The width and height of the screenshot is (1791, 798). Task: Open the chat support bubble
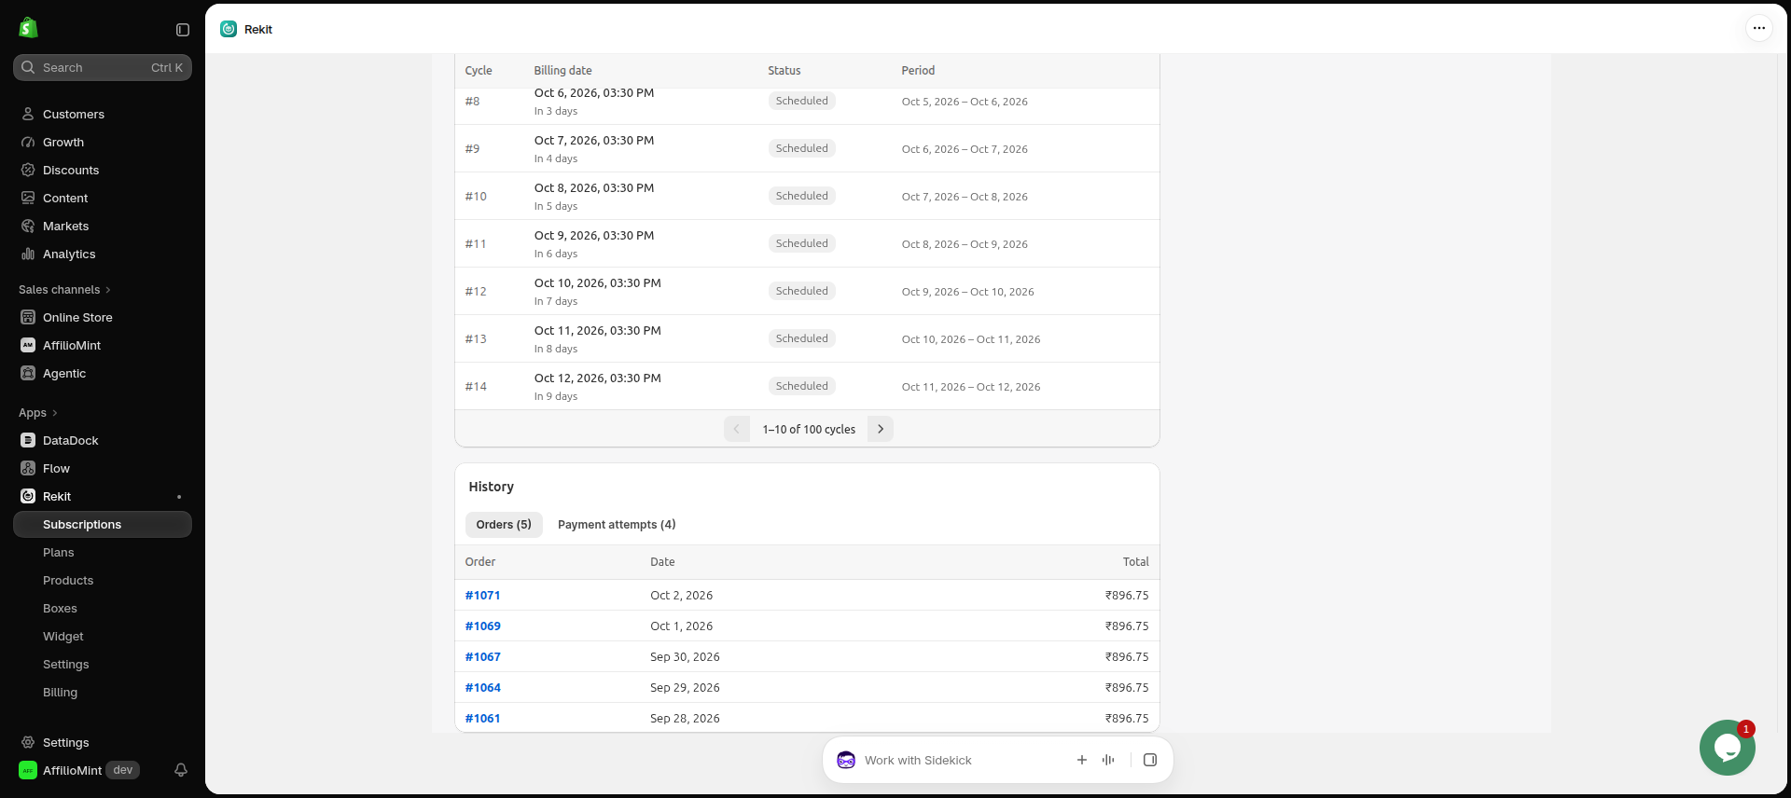pos(1727,748)
